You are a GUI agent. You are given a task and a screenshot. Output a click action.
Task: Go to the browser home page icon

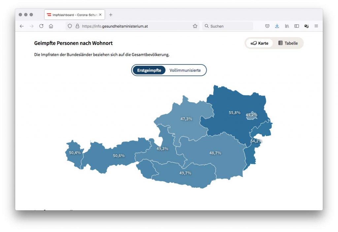(x=51, y=26)
